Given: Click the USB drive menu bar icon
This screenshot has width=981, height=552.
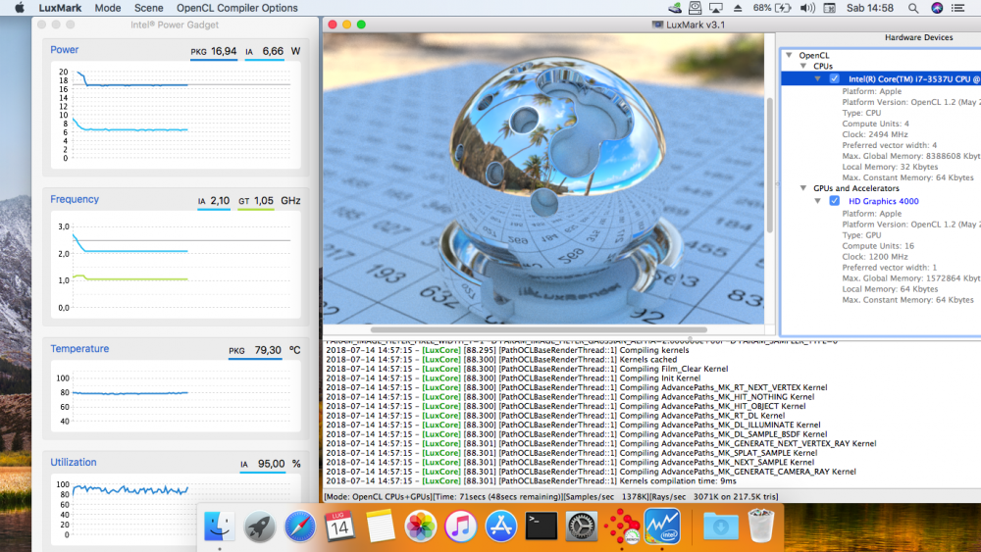Looking at the screenshot, I should pos(675,8).
